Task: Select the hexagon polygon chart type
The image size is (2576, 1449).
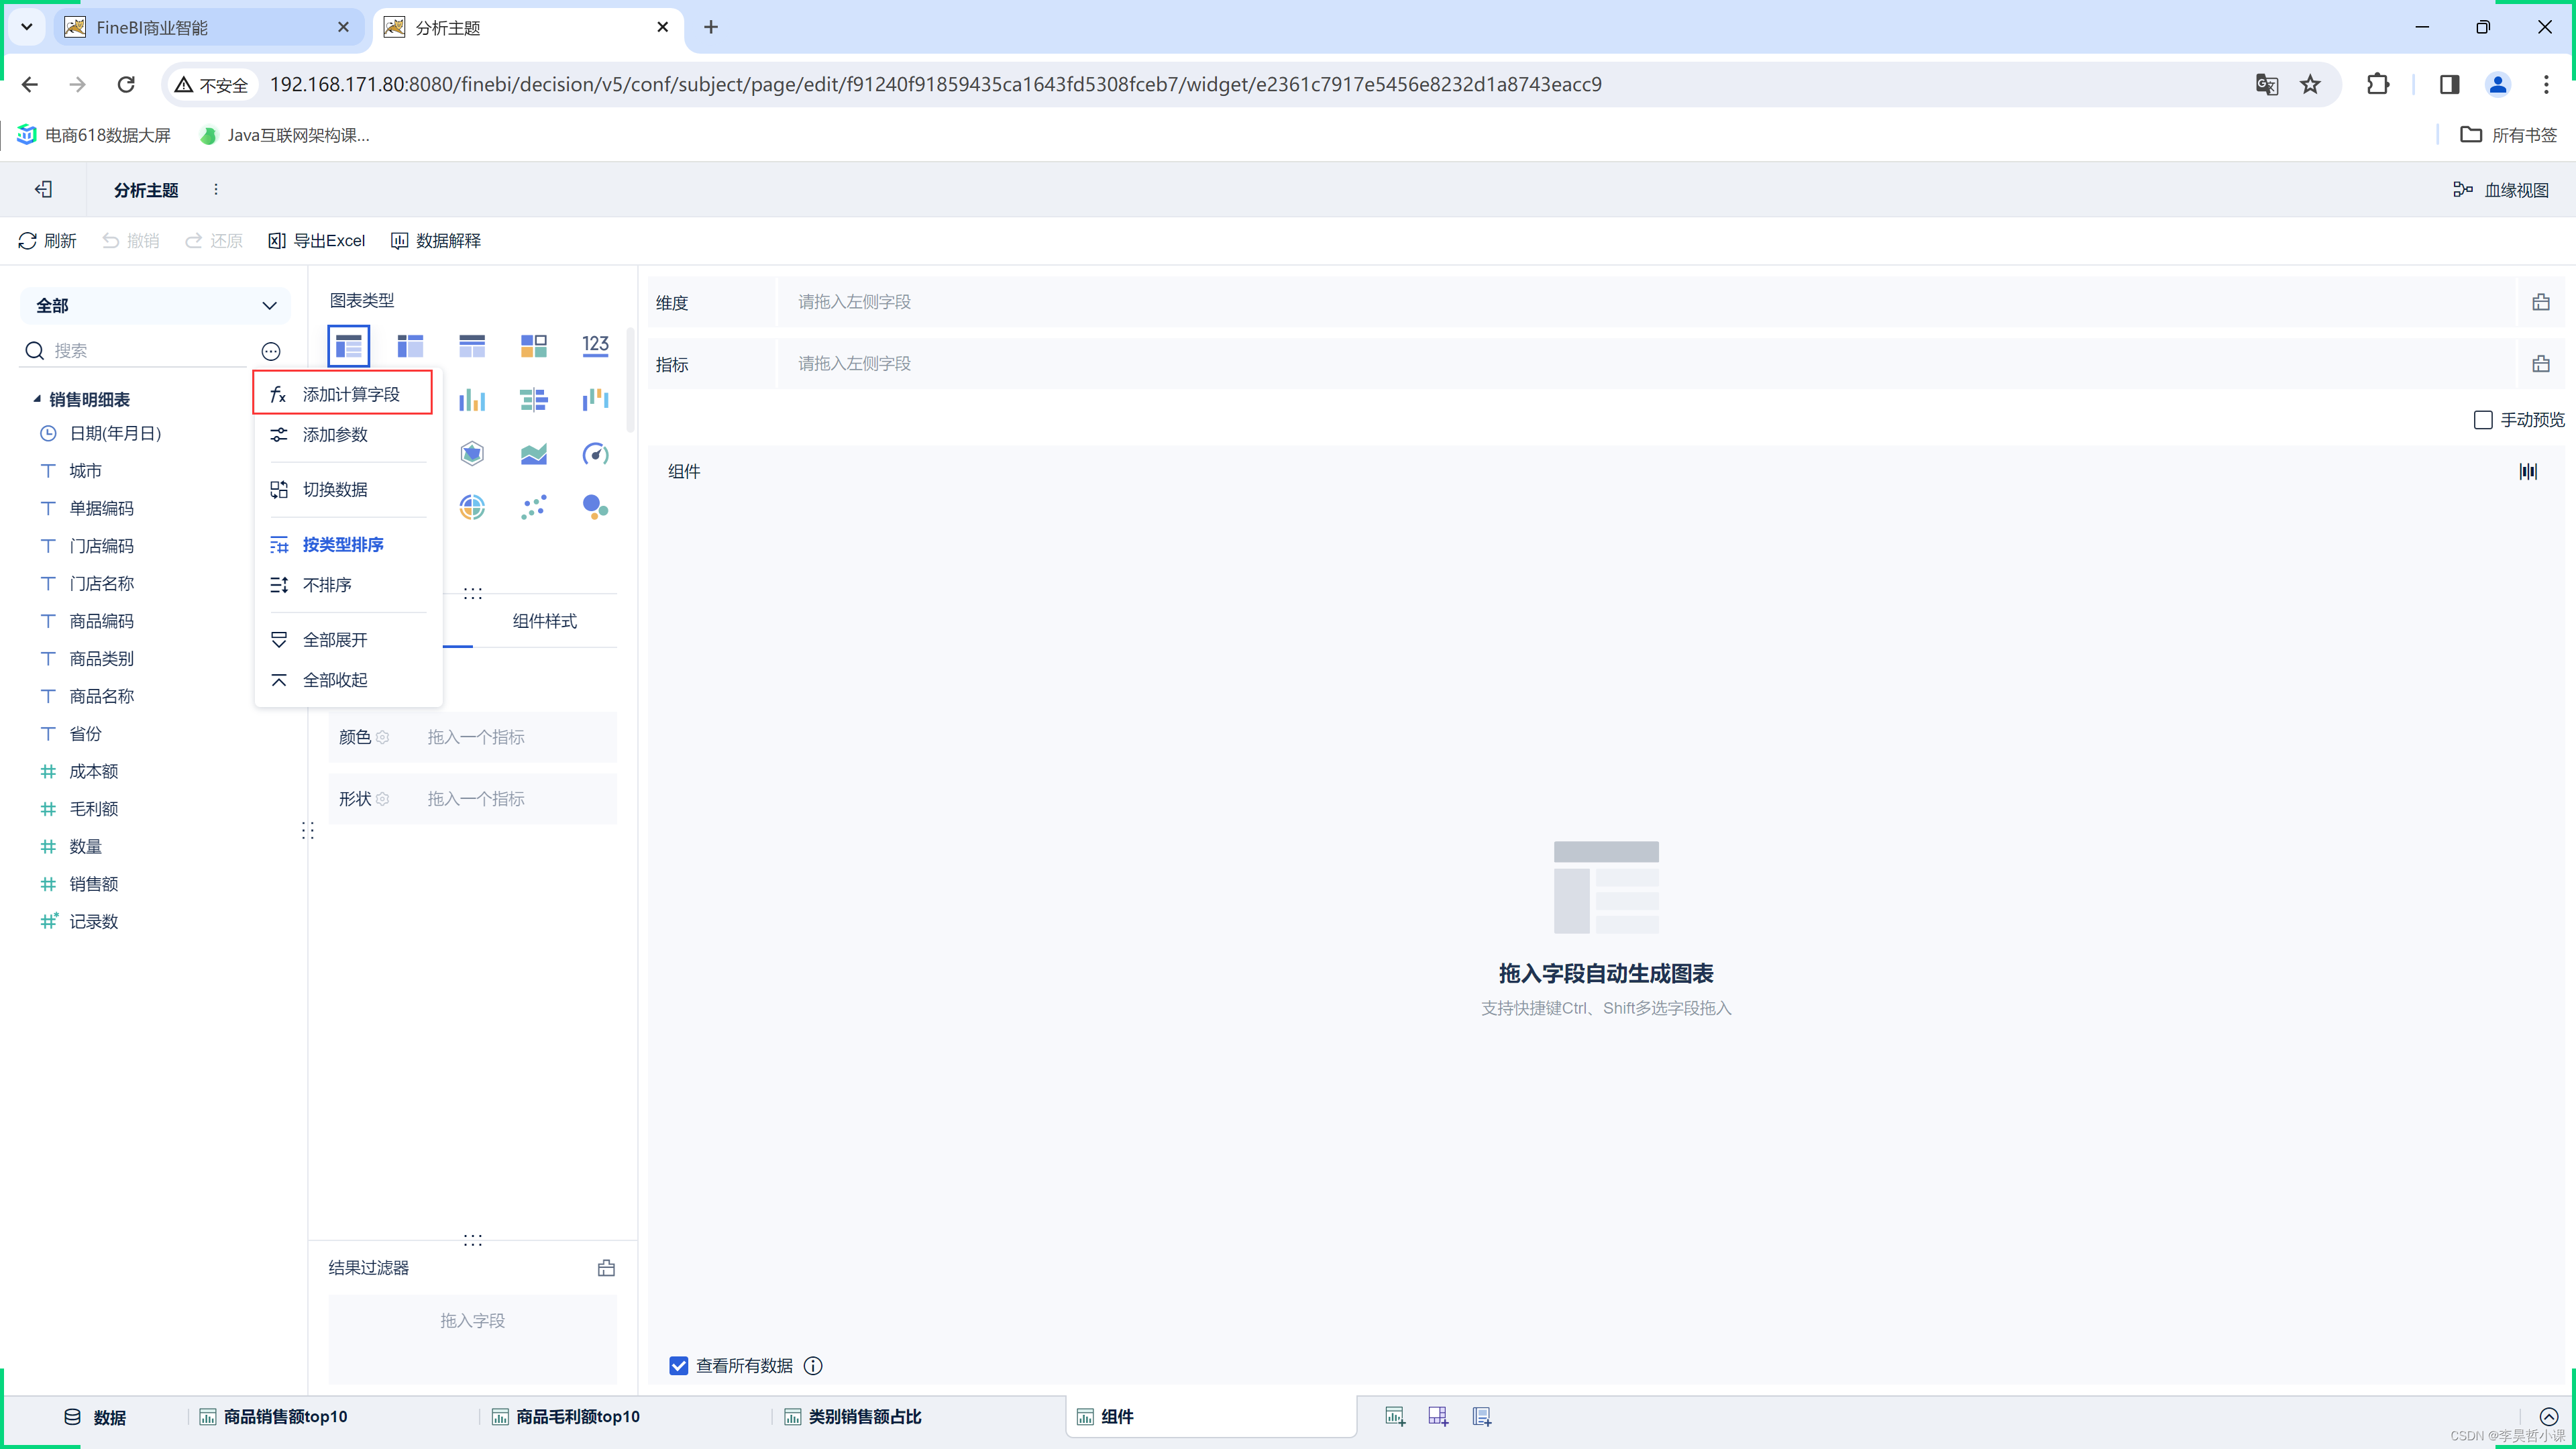Action: click(x=472, y=454)
